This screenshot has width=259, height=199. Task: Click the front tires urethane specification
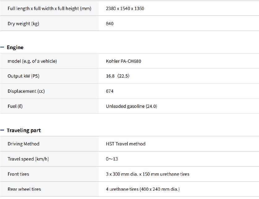pyautogui.click(x=148, y=174)
